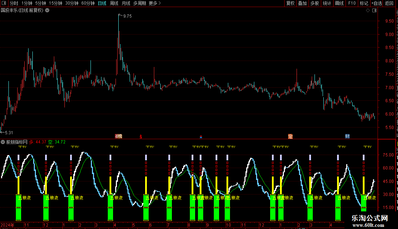This screenshot has width=398, height=229.
Task: Toggle the right panel icon in chart corner
Action: [374, 11]
